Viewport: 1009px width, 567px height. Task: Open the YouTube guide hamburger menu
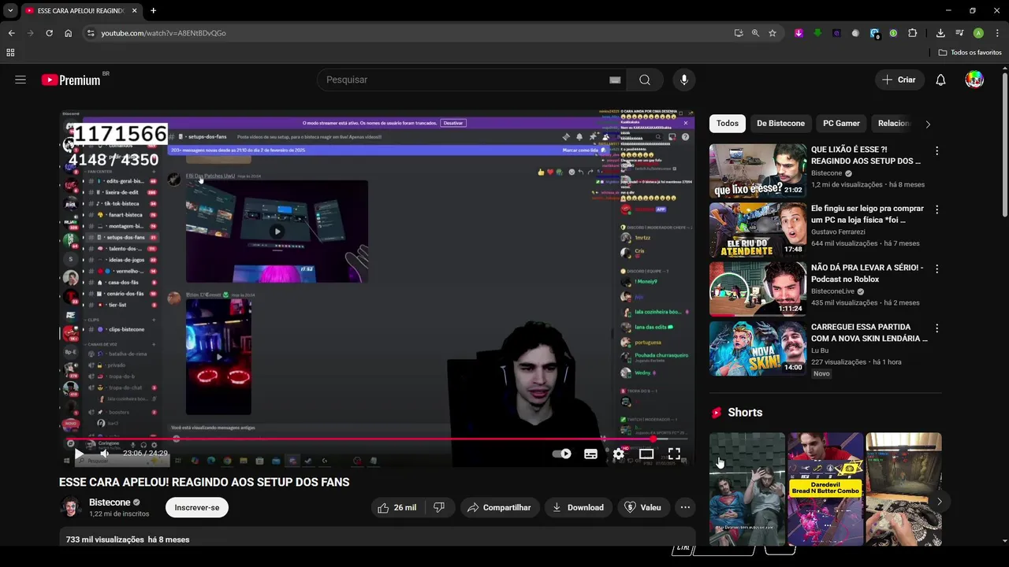point(20,80)
